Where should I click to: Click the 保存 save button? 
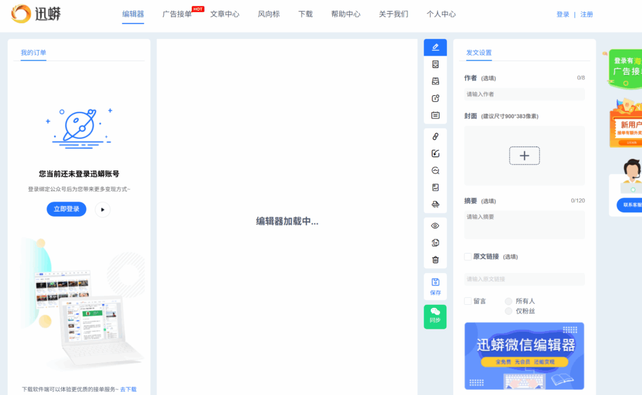435,287
